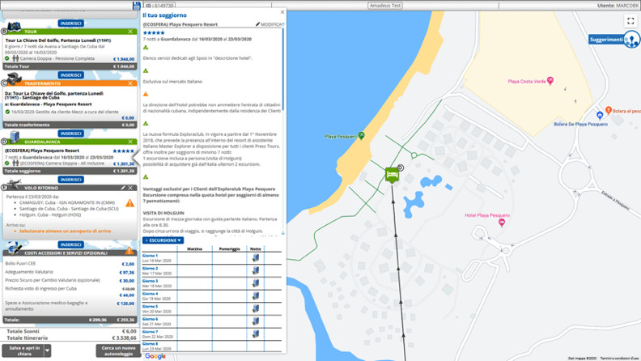Click the Playa Costa Verde map pin

tap(550, 81)
